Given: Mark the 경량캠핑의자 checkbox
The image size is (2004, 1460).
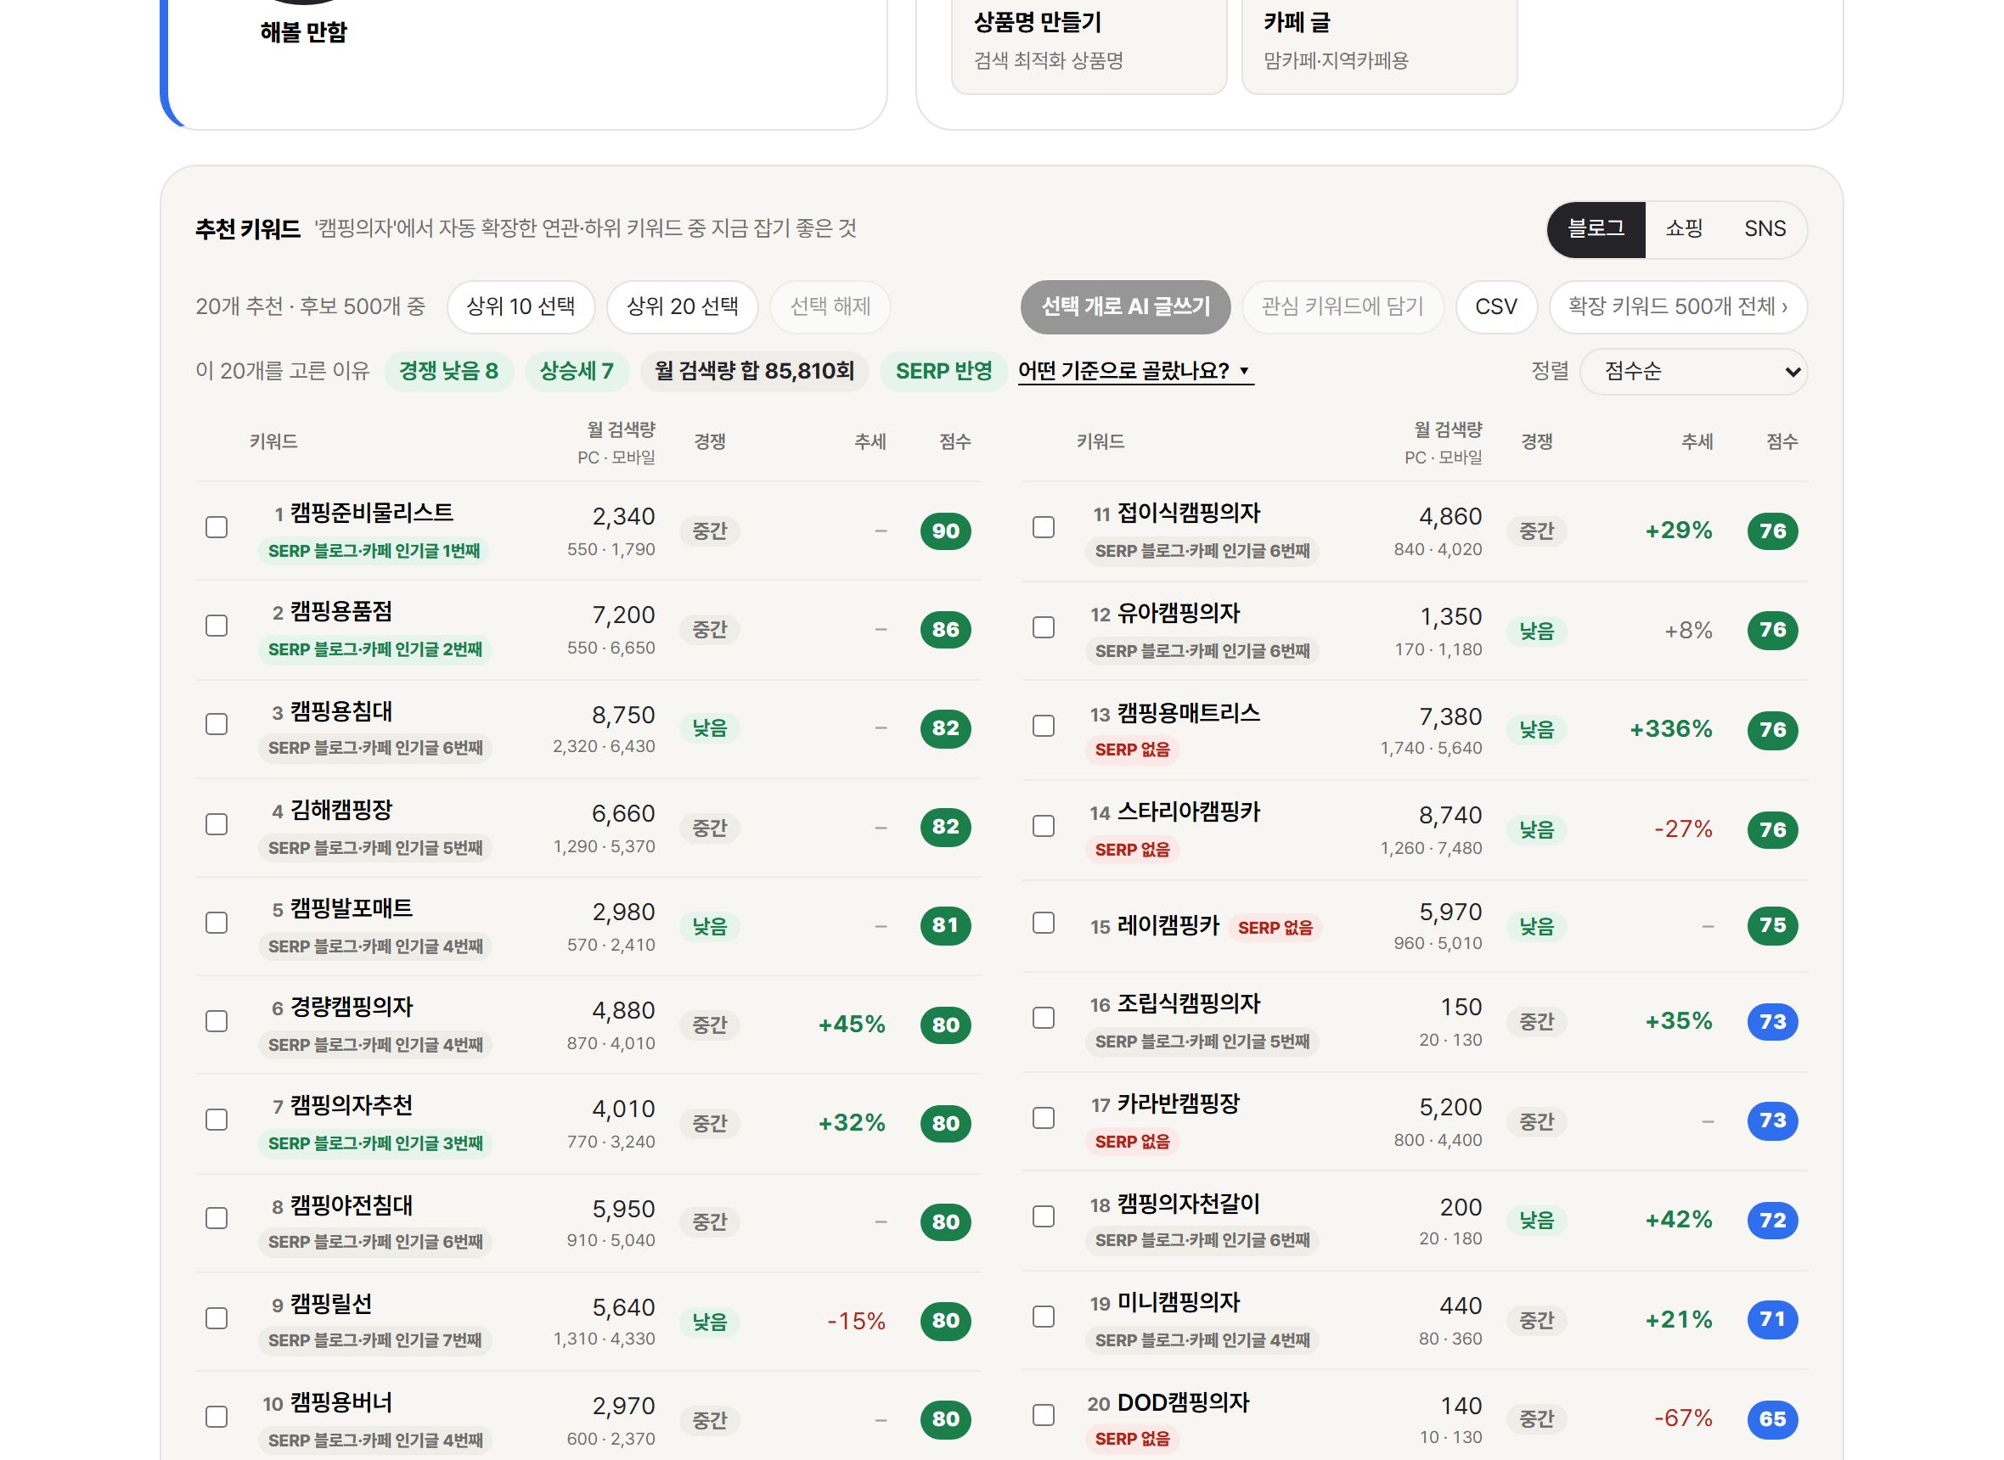Looking at the screenshot, I should click(217, 1022).
